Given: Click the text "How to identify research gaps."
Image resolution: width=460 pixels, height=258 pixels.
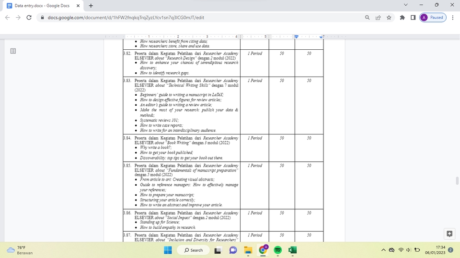Looking at the screenshot, I should click(x=164, y=73).
